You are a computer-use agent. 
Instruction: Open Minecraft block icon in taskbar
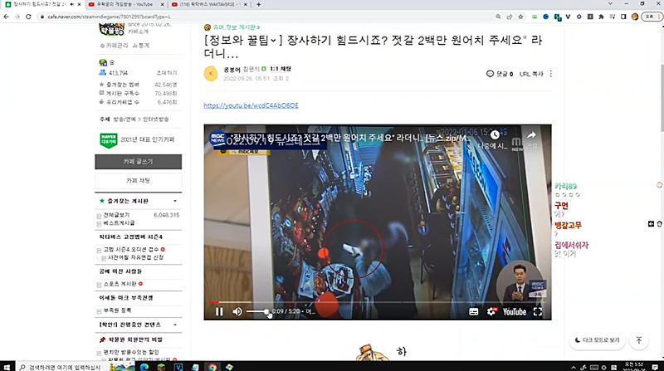point(161,367)
